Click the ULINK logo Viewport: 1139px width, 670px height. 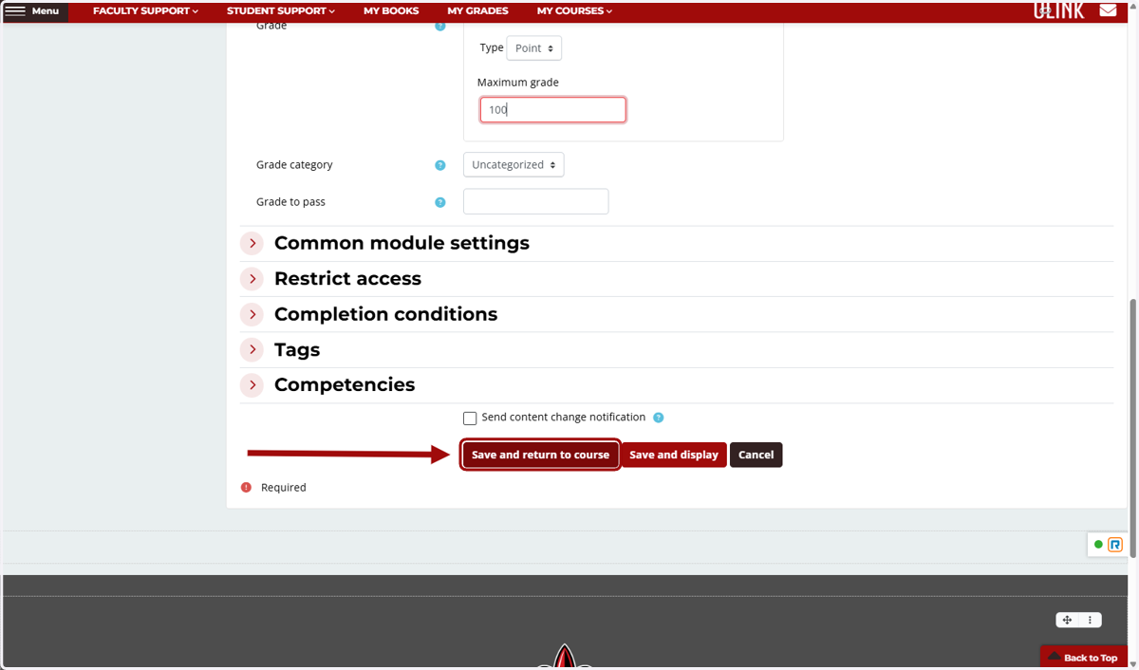coord(1058,10)
